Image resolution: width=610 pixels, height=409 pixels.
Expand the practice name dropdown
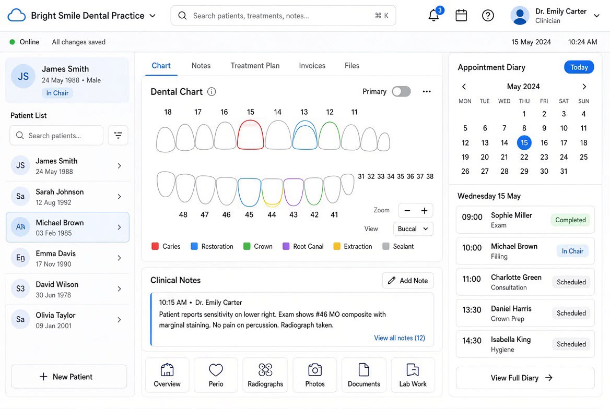coord(153,16)
